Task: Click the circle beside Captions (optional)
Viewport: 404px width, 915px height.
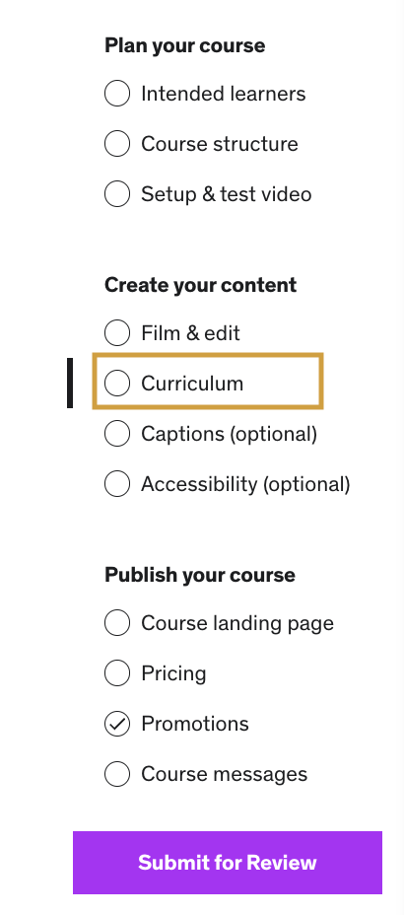Action: [117, 434]
